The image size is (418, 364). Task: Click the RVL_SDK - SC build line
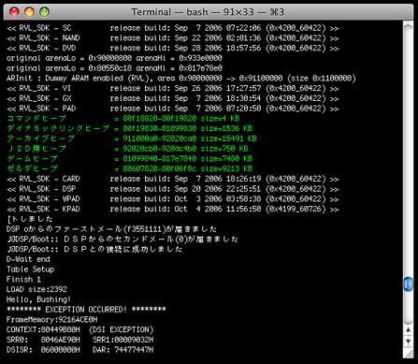173,28
